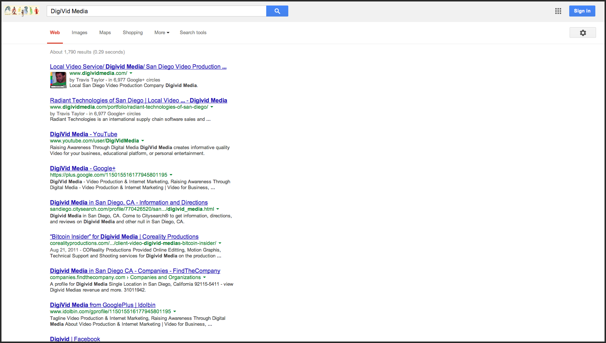Click the blue magnifier search button

[277, 11]
